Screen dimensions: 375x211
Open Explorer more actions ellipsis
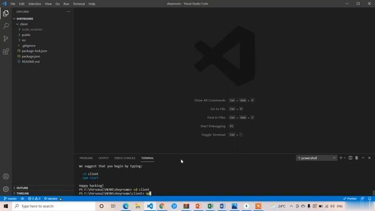click(x=69, y=12)
